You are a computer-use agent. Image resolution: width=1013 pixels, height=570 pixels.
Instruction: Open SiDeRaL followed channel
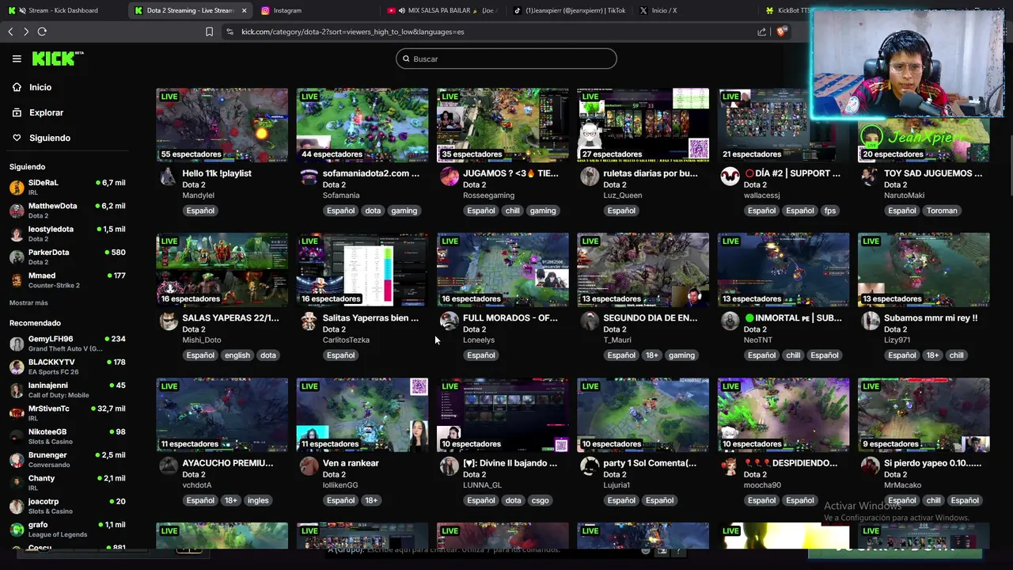point(67,188)
